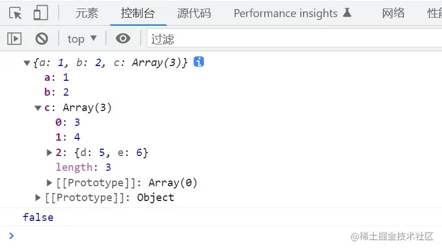Show console sidebar panel icon
442x250 pixels.
[14, 39]
